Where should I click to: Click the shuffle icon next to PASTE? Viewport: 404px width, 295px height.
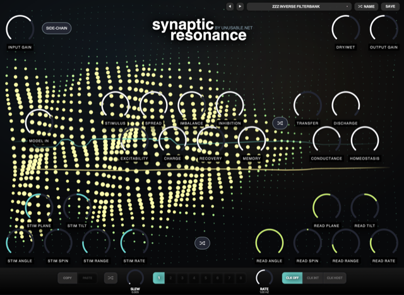[x=110, y=278]
